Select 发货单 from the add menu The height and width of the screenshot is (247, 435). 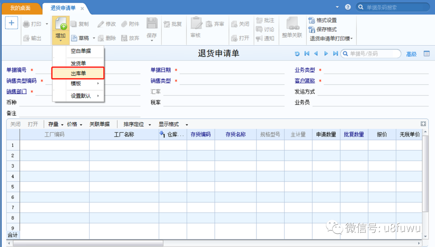pos(78,63)
